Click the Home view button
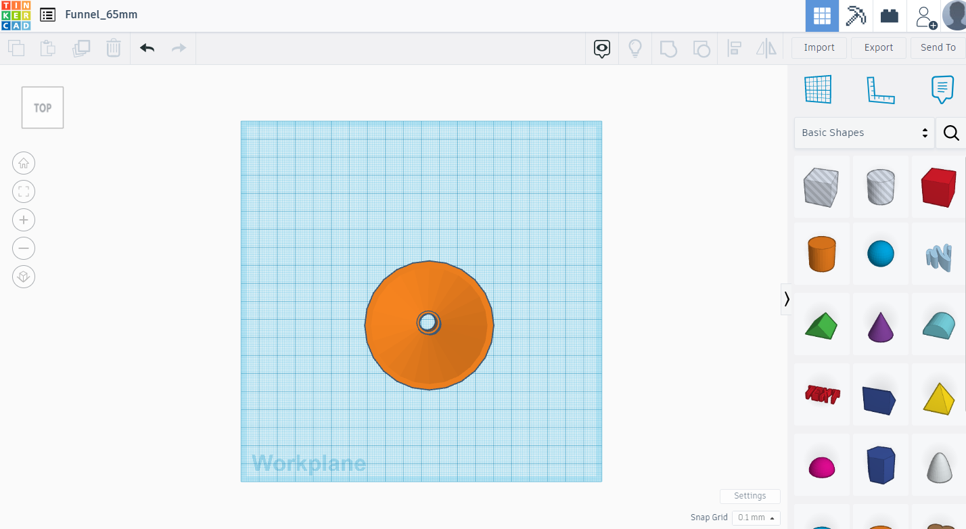The image size is (966, 529). pyautogui.click(x=24, y=163)
